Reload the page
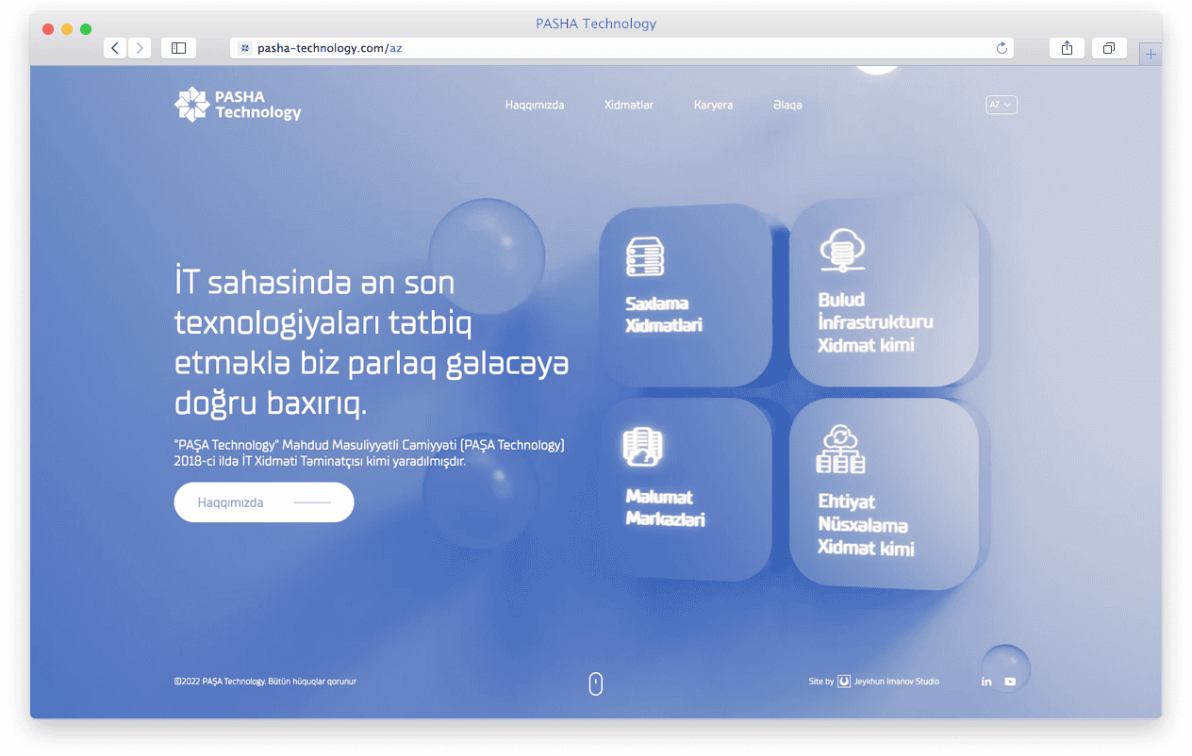 tap(1002, 48)
